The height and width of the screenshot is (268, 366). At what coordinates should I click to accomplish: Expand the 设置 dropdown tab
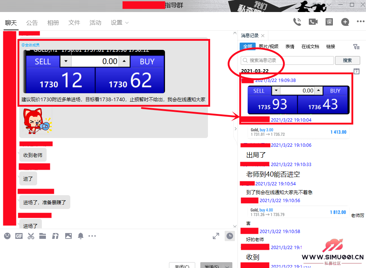click(x=119, y=23)
